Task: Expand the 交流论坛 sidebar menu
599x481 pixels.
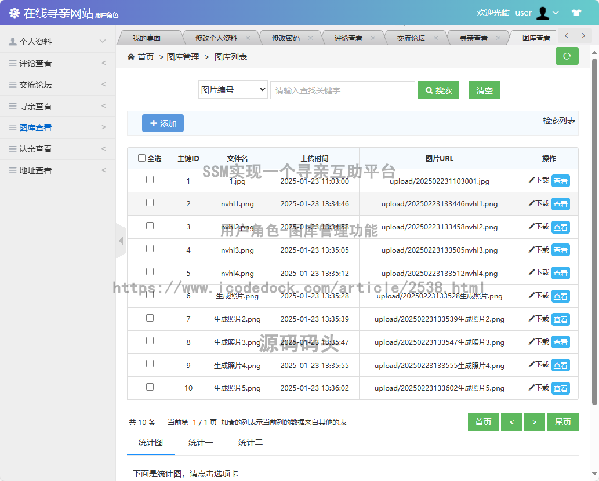Action: pos(57,85)
